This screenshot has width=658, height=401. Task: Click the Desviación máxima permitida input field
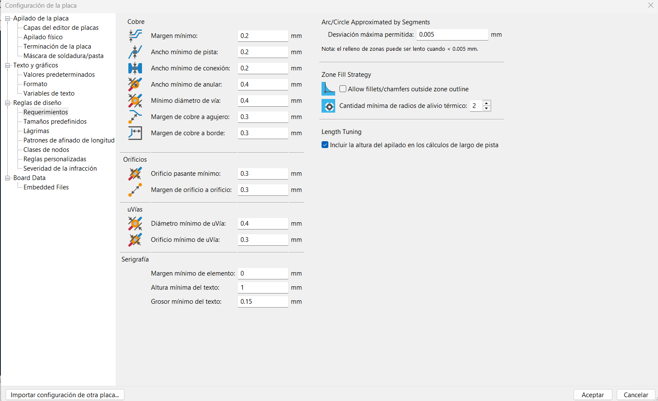(x=452, y=35)
